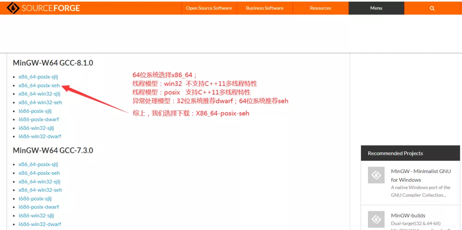The image size is (462, 230).
Task: Click the MinGW-W64 GCC-7.3.0 heading
Action: (53, 150)
